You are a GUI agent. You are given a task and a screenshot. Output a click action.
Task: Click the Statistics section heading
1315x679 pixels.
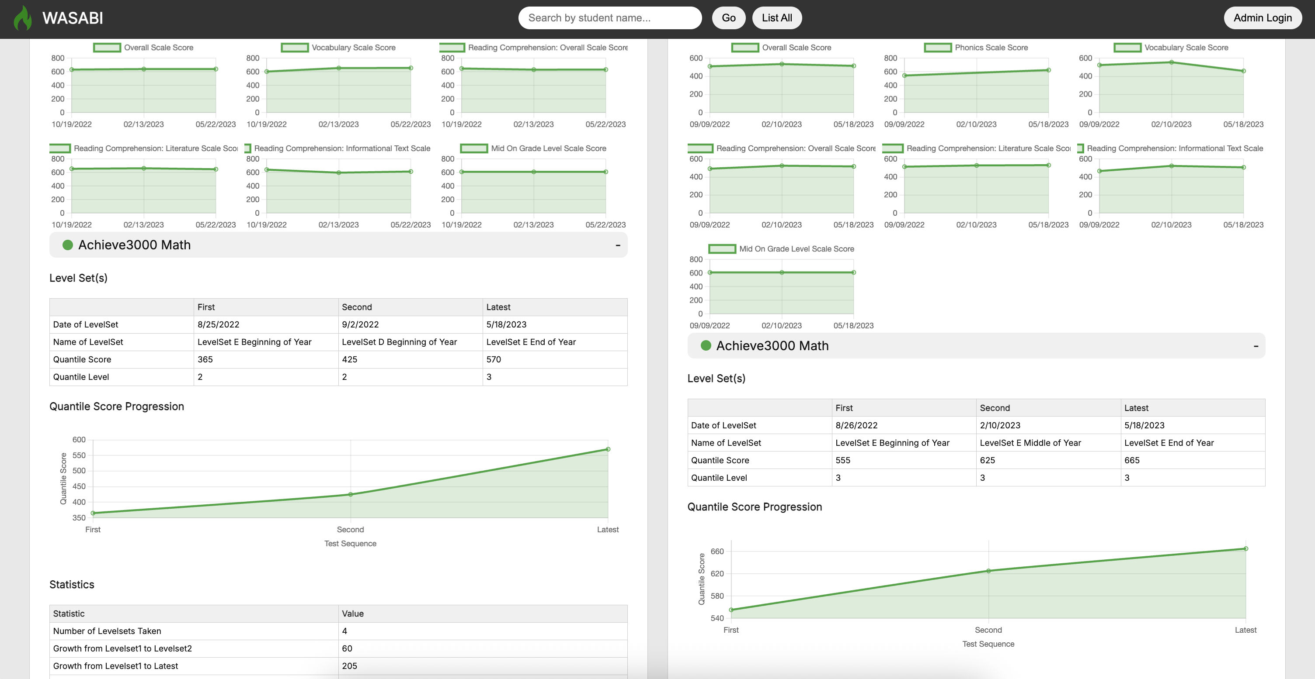[71, 585]
